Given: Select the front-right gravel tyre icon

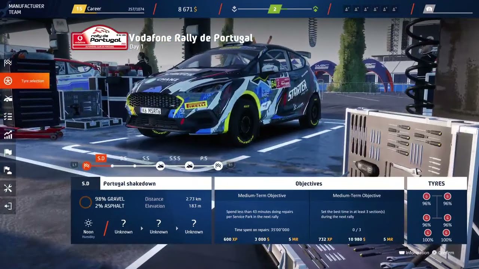Looking at the screenshot, I should tap(447, 196).
